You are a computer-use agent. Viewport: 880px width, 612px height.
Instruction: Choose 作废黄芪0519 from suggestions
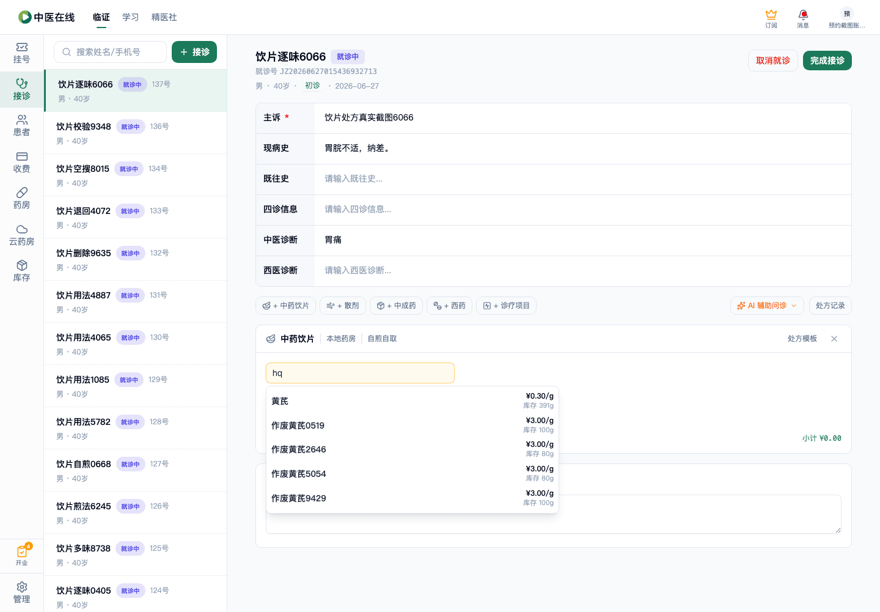tap(413, 426)
